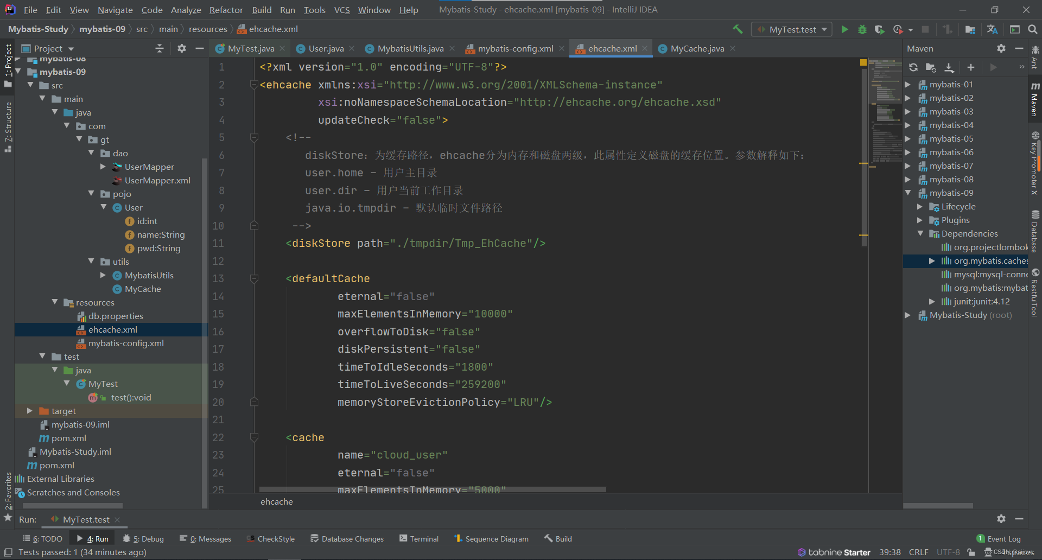This screenshot has width=1042, height=560.
Task: Toggle the Structure tool window stripe button
Action: 8,128
